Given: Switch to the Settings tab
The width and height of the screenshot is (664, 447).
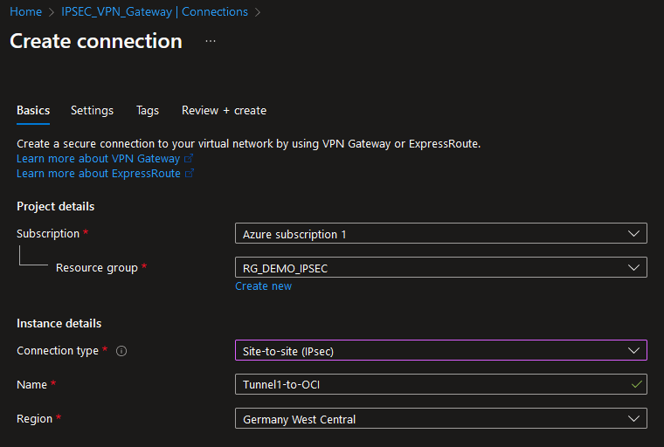Looking at the screenshot, I should (92, 111).
